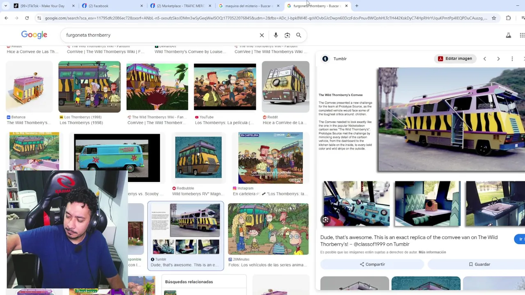Open the 'Dude, that's awesome' title link
Viewport: 525px width, 295px height.
[409, 241]
